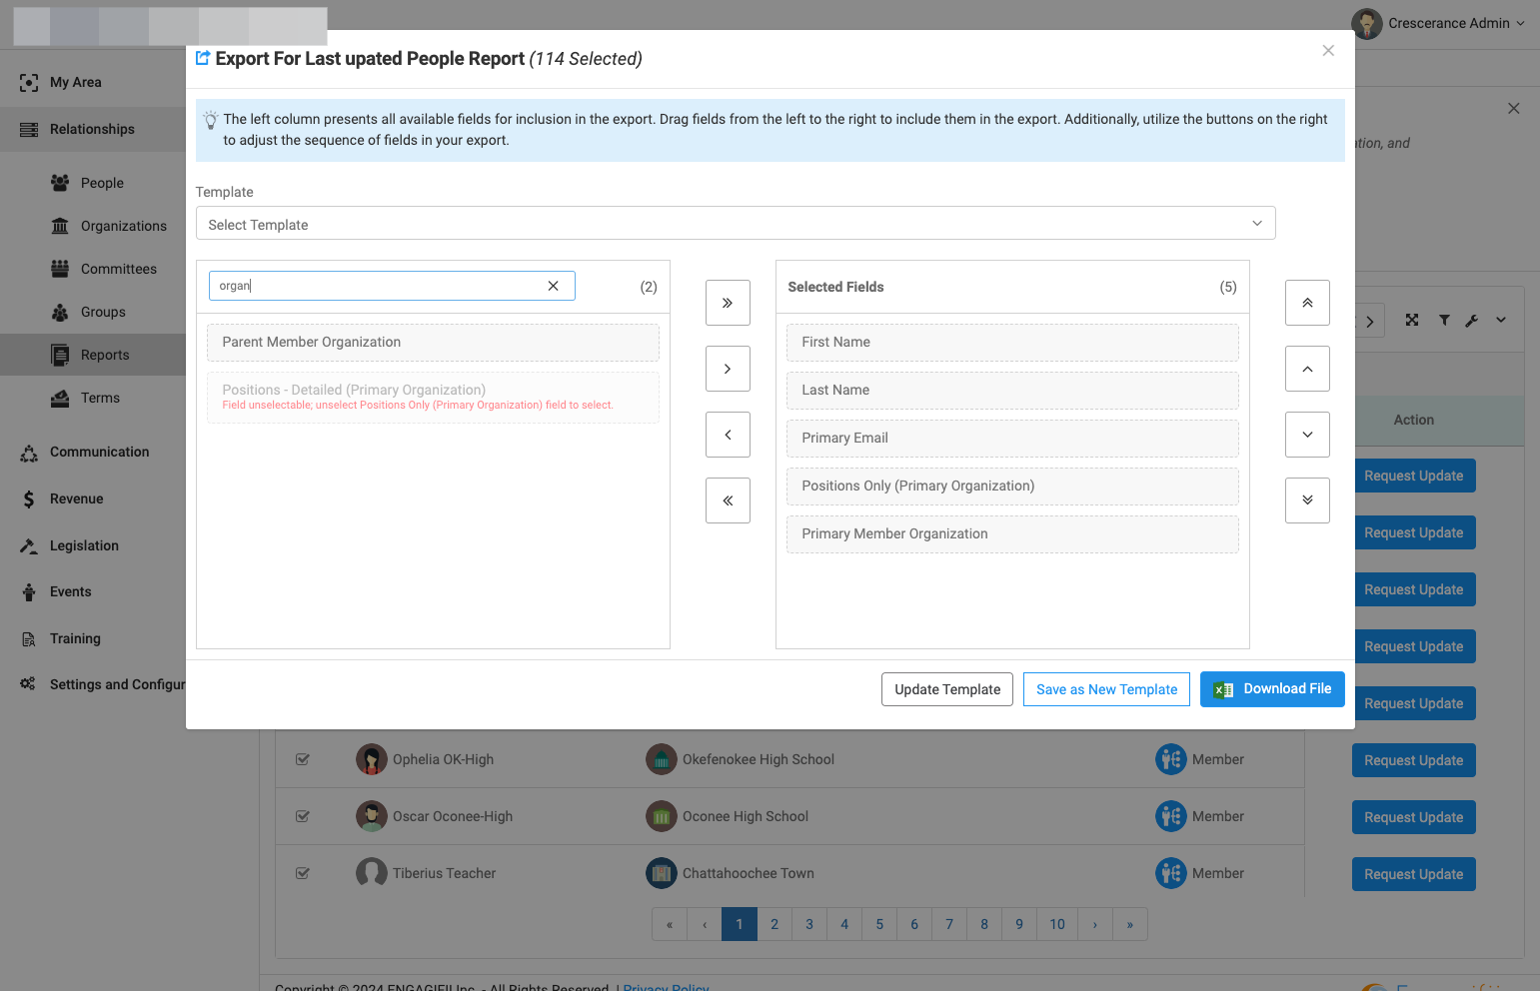Select Last Name in Selected Fields

[1012, 390]
